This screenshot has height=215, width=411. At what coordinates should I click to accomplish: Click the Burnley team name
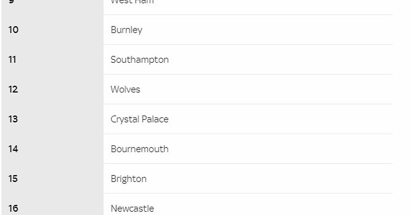[126, 30]
